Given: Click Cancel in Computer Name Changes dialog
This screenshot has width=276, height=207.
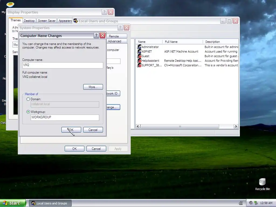Looking at the screenshot, I should click(x=93, y=130).
